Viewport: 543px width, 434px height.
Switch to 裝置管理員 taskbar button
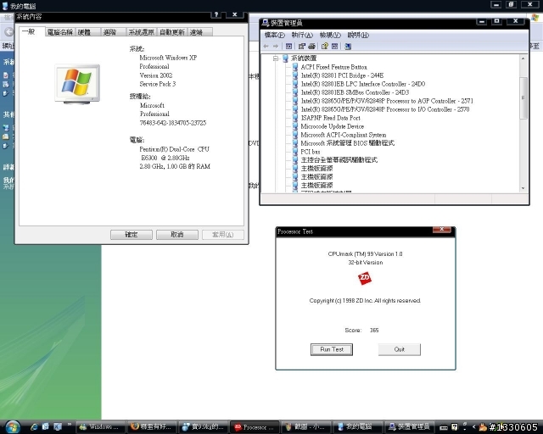[410, 427]
